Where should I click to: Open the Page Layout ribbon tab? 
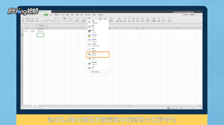pyautogui.click(x=57, y=15)
